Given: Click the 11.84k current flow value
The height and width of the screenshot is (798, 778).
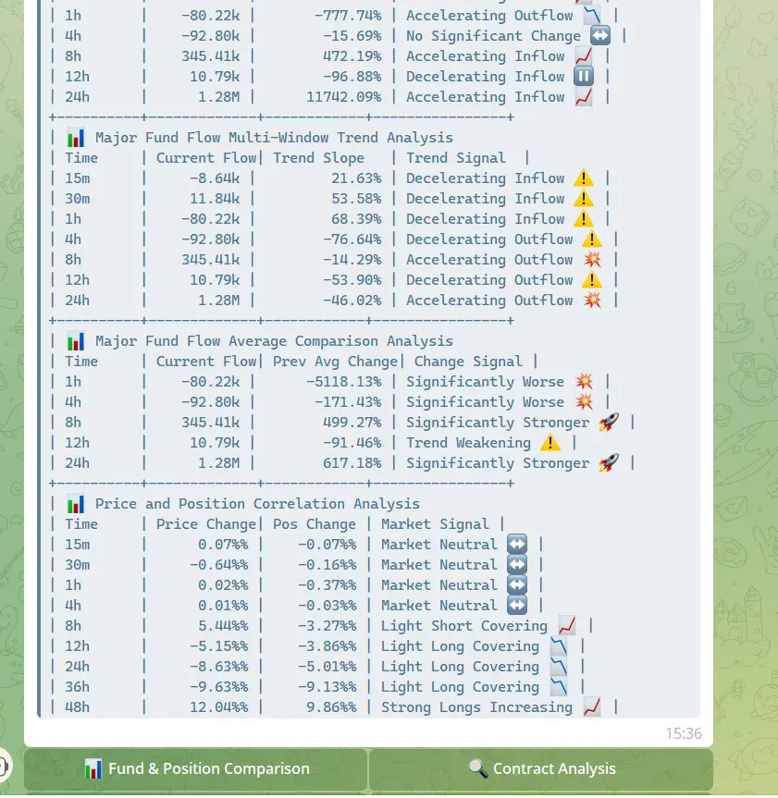Looking at the screenshot, I should pyautogui.click(x=215, y=199).
